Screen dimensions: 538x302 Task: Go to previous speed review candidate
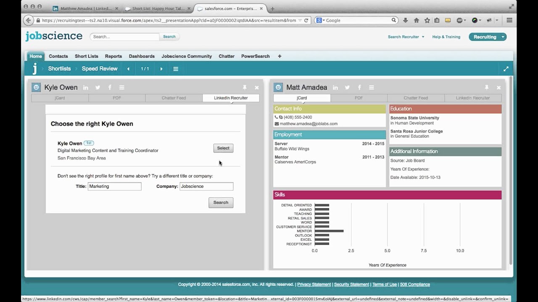pyautogui.click(x=128, y=69)
